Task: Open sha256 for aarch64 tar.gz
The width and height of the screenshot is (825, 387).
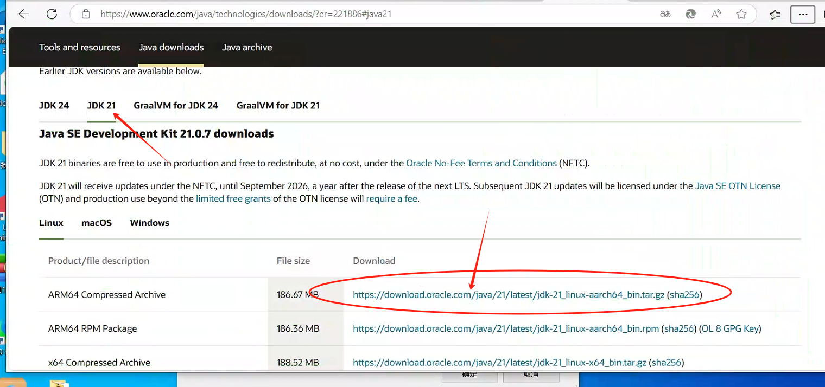Action: click(x=684, y=295)
